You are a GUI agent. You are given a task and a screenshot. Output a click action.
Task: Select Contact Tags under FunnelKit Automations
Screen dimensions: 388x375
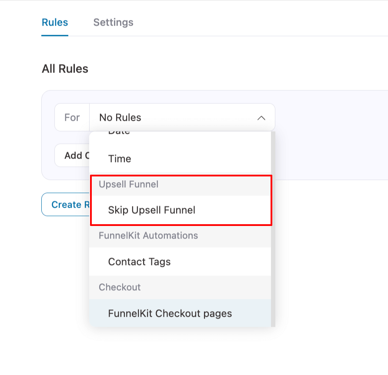139,262
